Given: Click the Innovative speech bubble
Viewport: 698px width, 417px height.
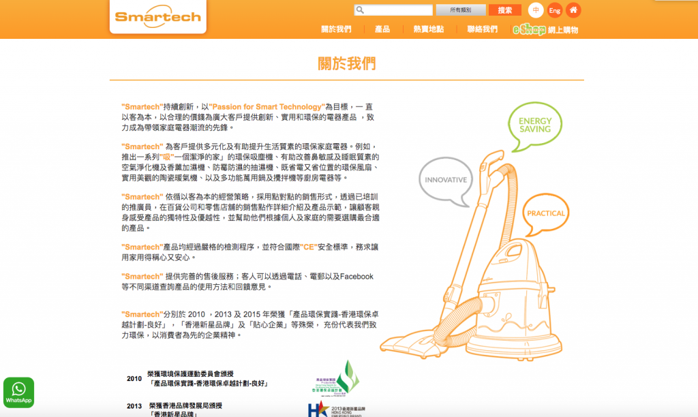Looking at the screenshot, I should tap(446, 181).
